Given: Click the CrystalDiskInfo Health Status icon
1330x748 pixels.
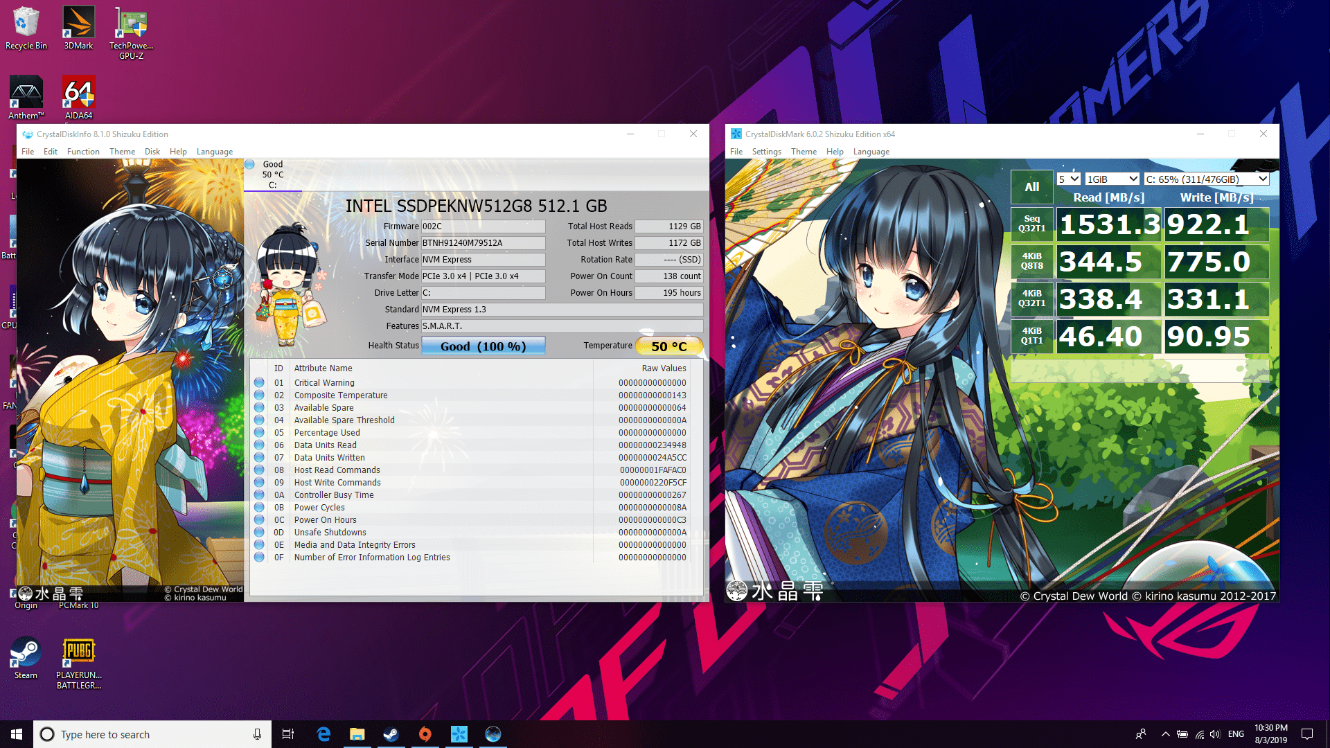Looking at the screenshot, I should [x=481, y=345].
